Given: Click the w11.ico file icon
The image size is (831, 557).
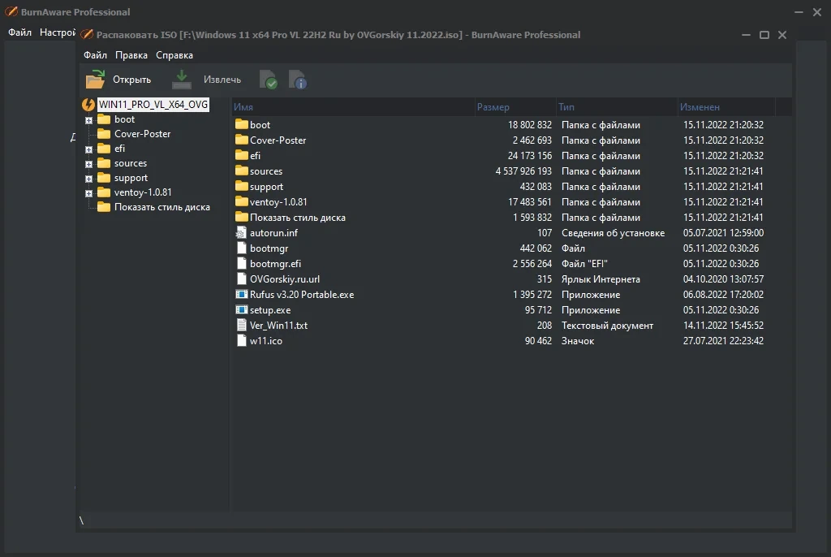Looking at the screenshot, I should coord(242,340).
